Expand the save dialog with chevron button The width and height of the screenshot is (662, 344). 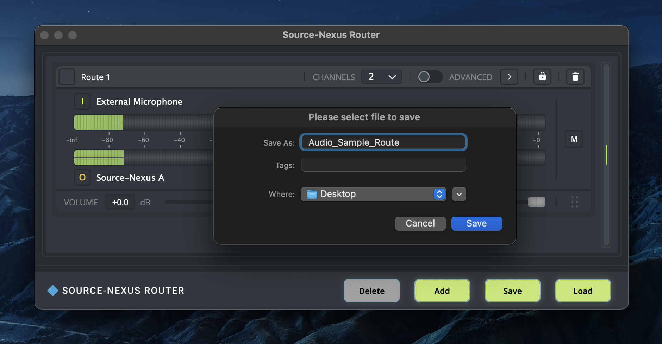(x=459, y=194)
